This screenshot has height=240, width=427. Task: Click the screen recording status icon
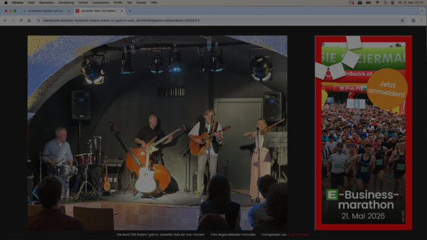click(x=352, y=3)
